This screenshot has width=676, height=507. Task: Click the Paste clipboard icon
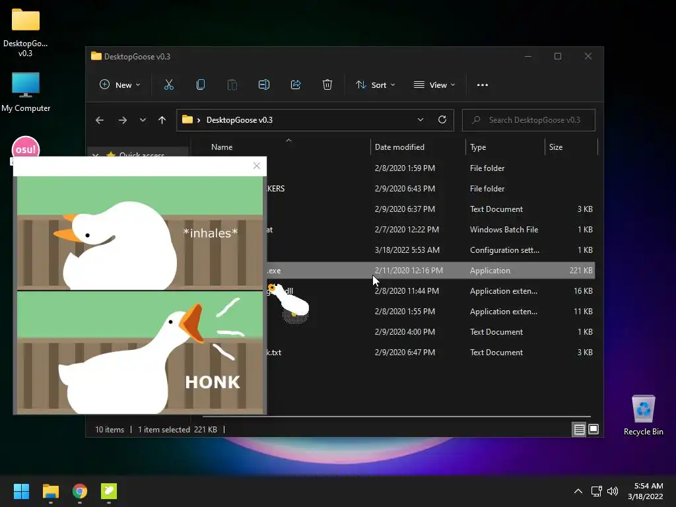[x=232, y=85]
